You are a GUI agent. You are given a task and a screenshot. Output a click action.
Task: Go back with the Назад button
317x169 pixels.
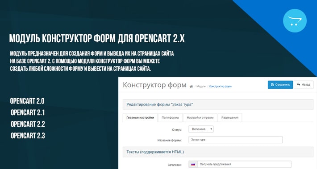(304, 85)
